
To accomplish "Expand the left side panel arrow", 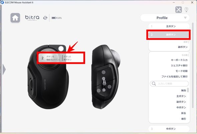I will click(4, 70).
